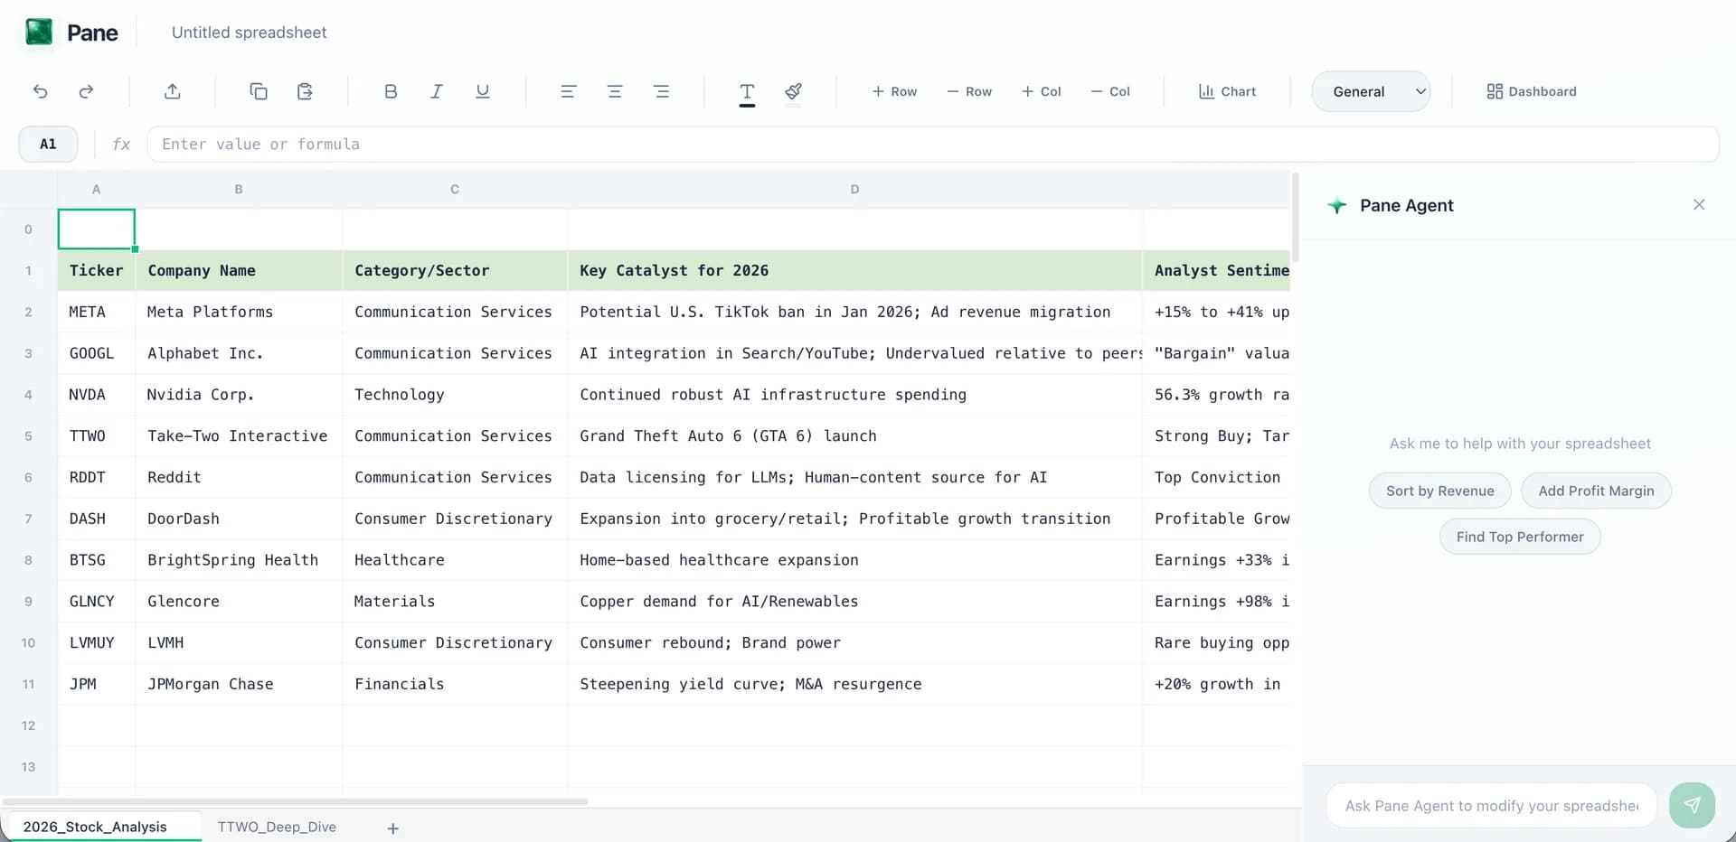Select the Text color icon

click(747, 91)
